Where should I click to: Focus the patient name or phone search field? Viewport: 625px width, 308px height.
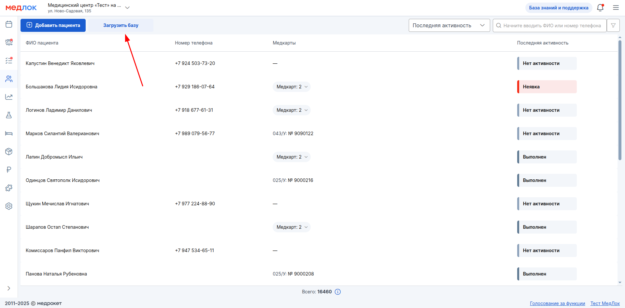pyautogui.click(x=550, y=25)
